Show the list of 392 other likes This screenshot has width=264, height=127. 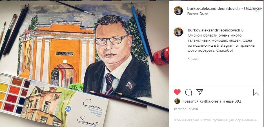[x=234, y=101]
